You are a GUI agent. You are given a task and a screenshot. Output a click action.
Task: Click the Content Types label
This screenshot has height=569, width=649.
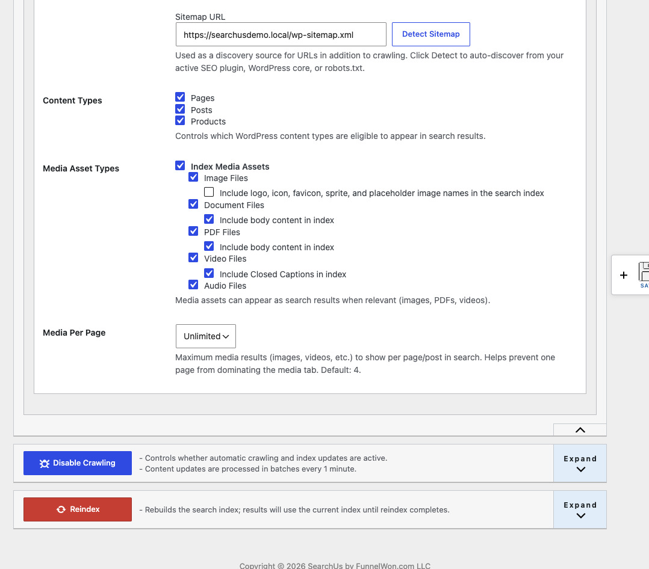[x=72, y=100]
